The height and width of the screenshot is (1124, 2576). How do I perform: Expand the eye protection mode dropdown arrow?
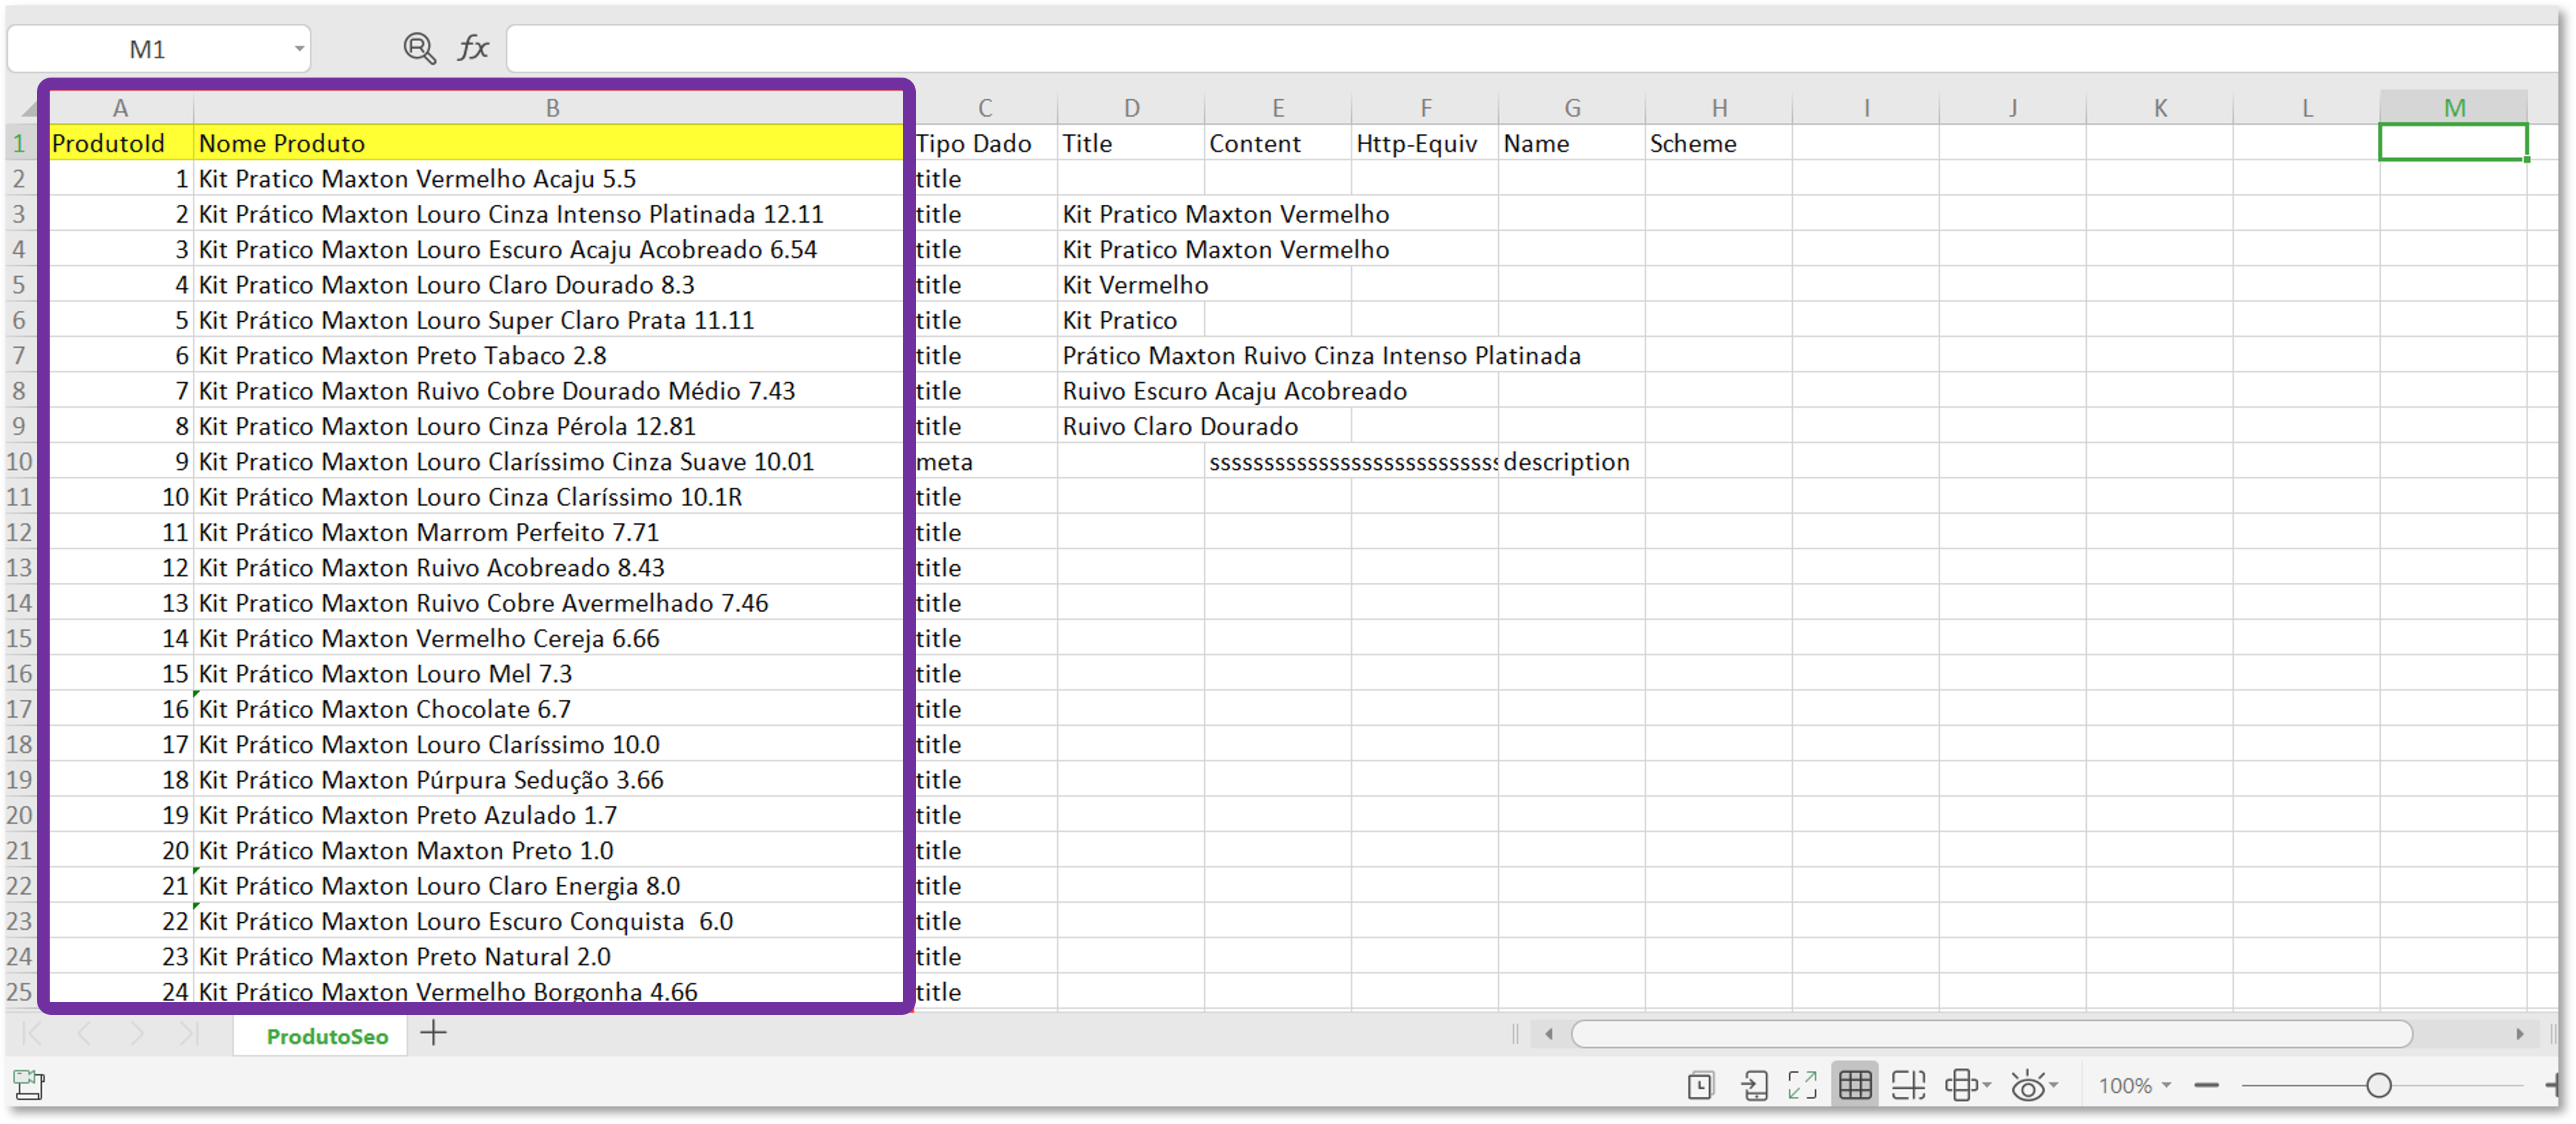click(2053, 1085)
